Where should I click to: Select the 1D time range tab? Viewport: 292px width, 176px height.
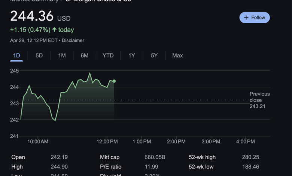(16, 55)
